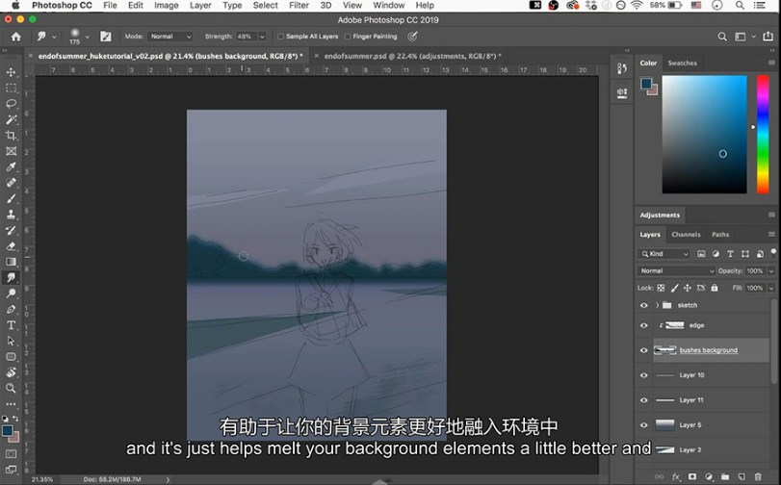Click the Home icon in options bar

[16, 37]
